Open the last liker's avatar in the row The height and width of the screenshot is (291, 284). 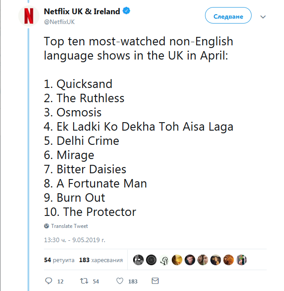241,260
